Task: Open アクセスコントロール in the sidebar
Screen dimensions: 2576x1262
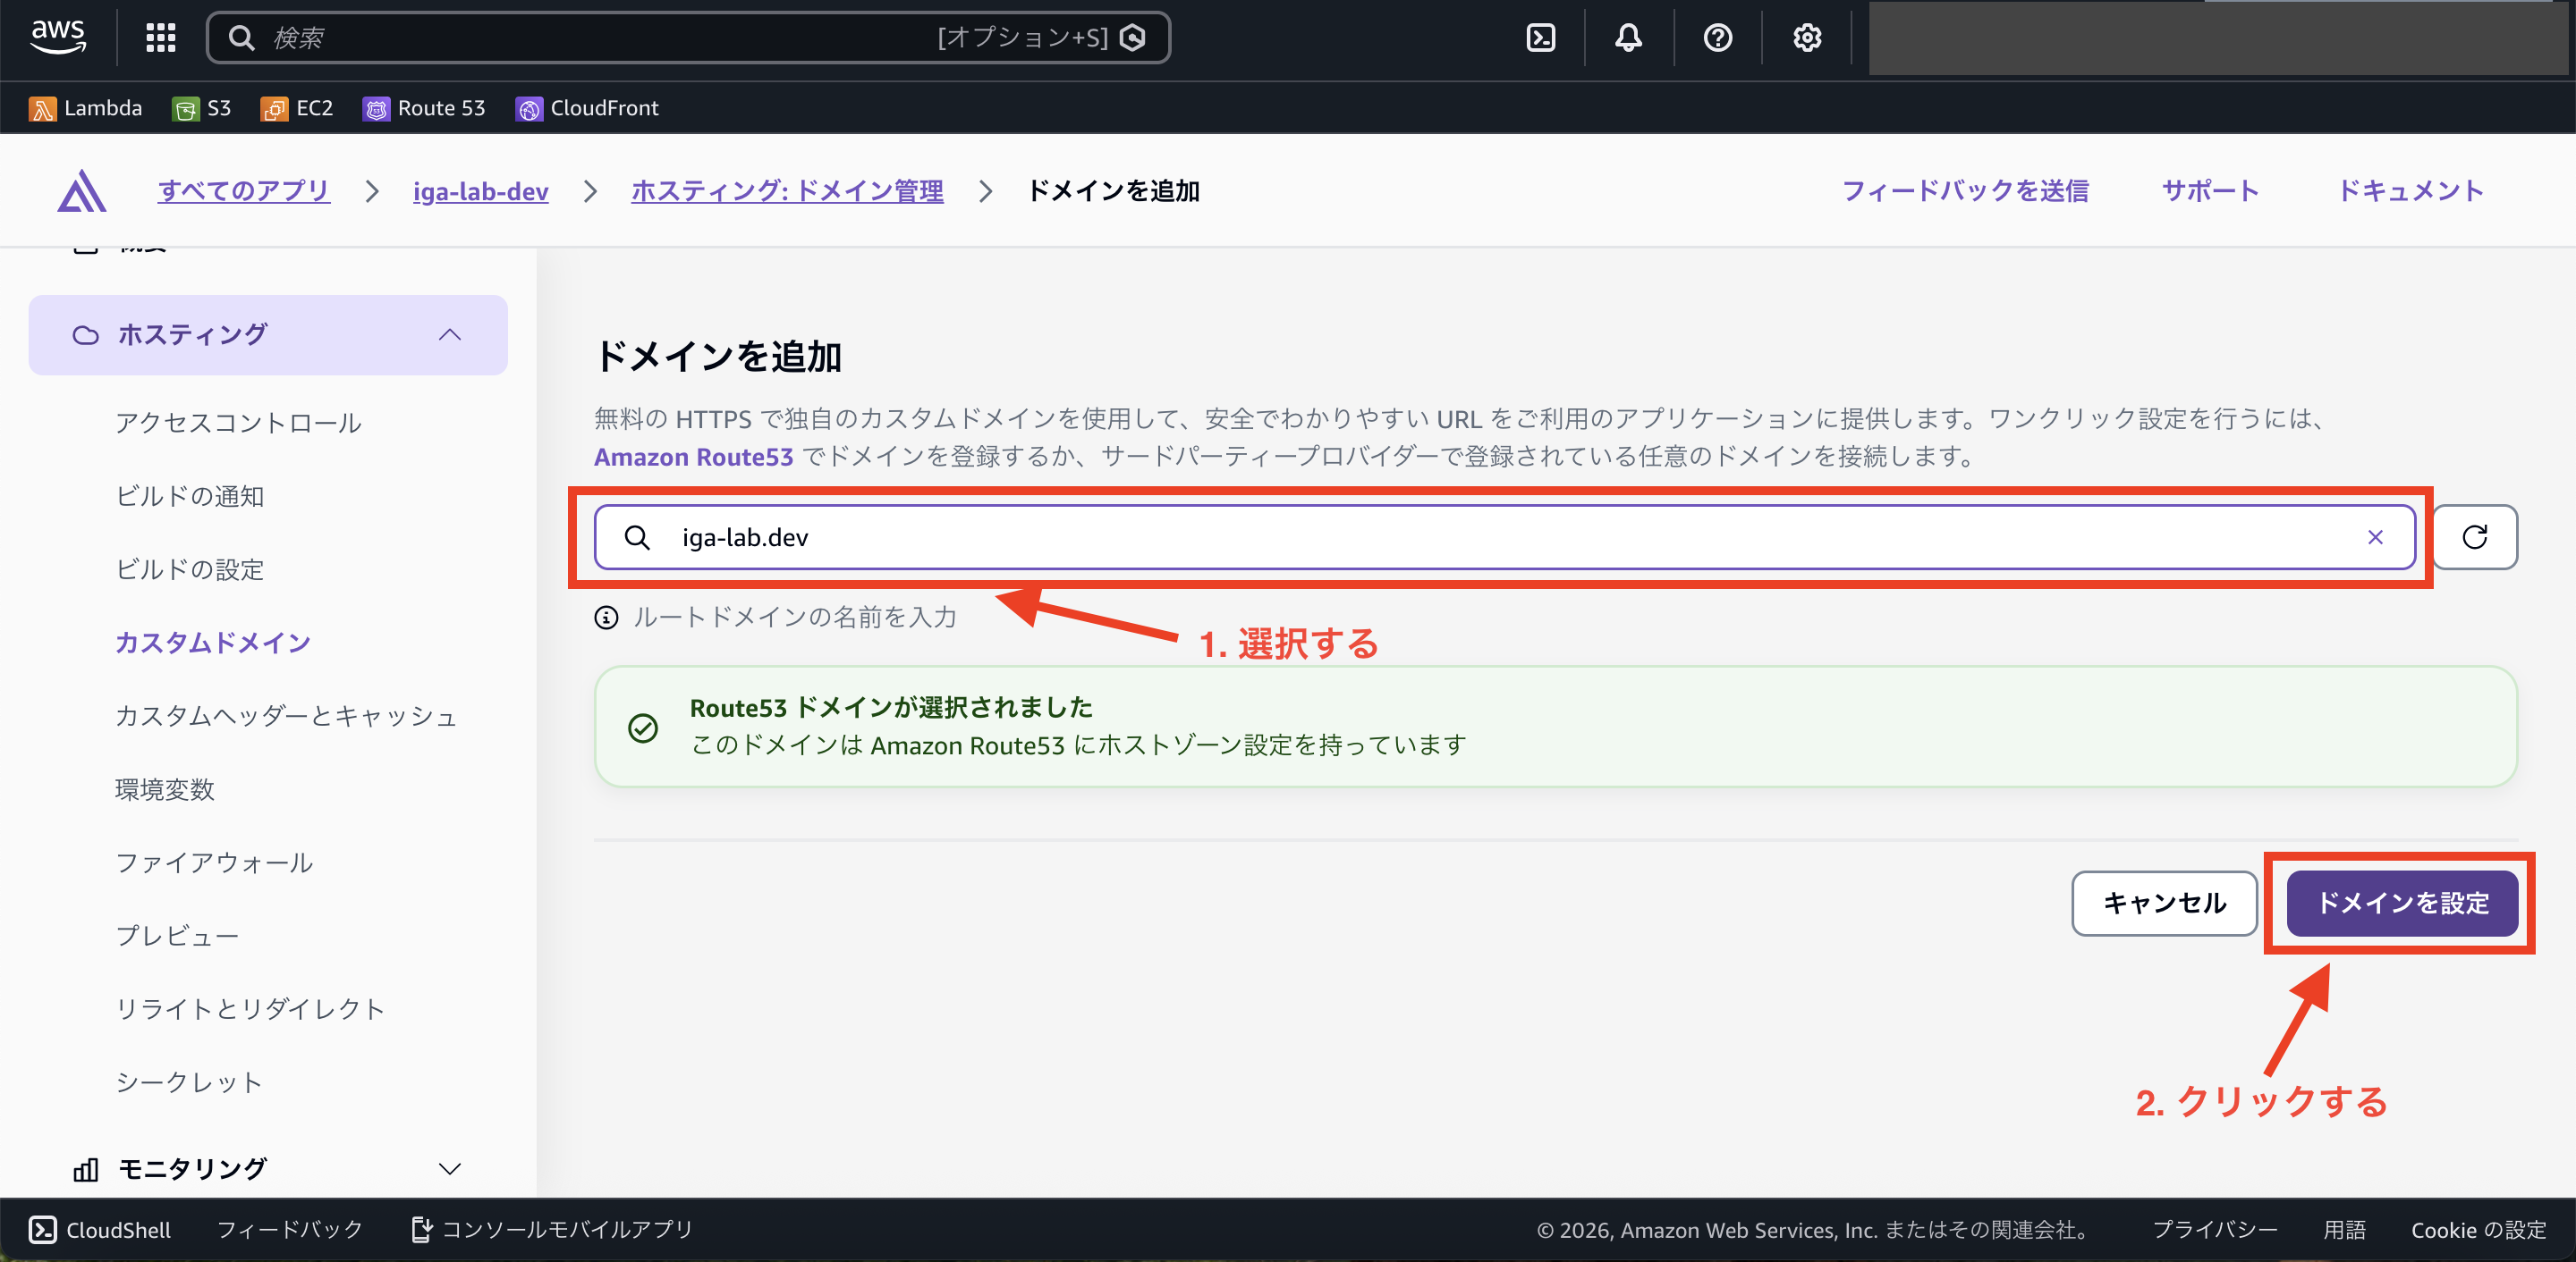Action: [x=238, y=423]
